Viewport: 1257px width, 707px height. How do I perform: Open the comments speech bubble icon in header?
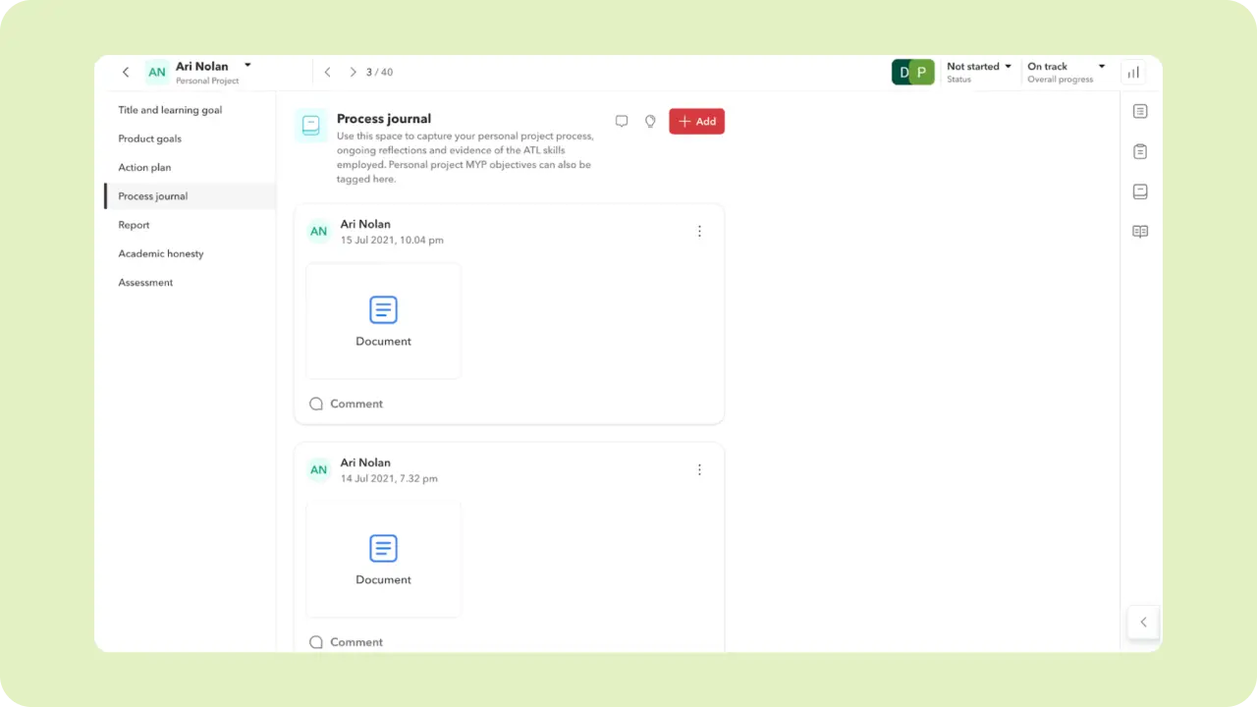pos(622,122)
